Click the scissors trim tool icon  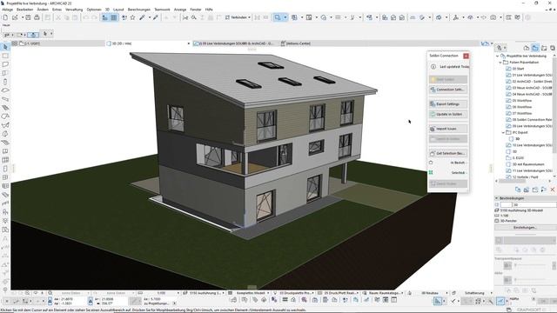click(x=185, y=17)
